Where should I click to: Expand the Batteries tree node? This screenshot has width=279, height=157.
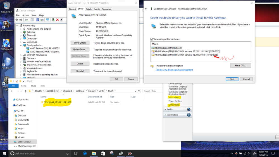click(x=21, y=32)
